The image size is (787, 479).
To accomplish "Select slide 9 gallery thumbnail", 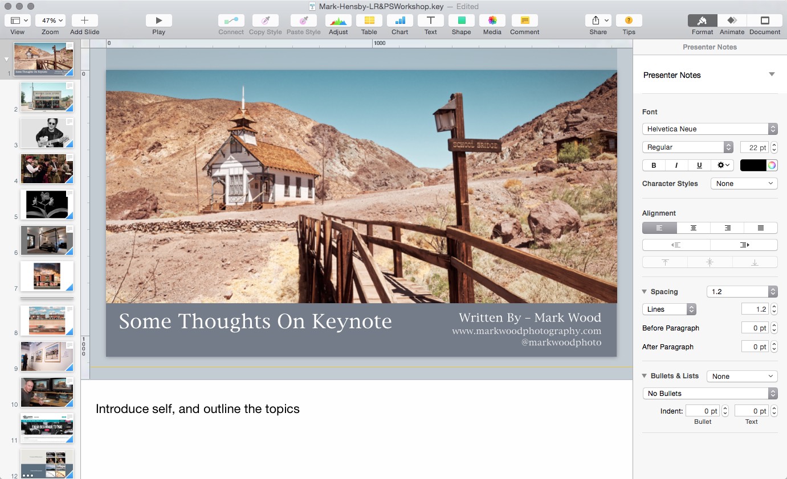I will pyautogui.click(x=47, y=357).
